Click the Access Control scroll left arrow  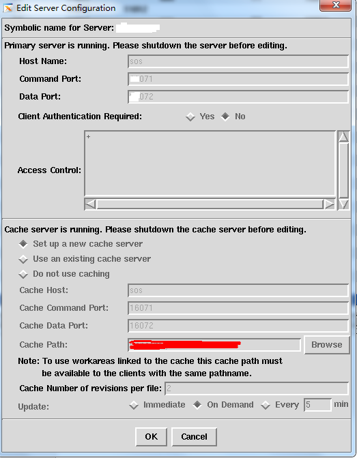(x=90, y=204)
